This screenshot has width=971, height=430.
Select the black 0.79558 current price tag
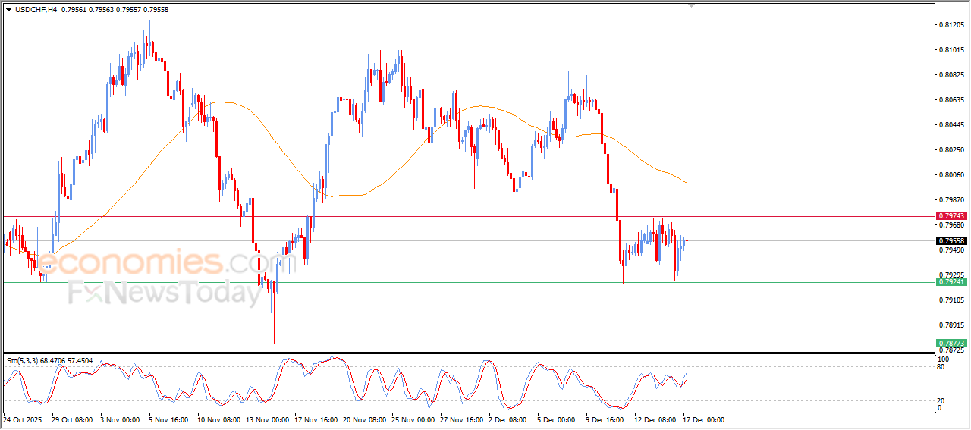tap(952, 241)
